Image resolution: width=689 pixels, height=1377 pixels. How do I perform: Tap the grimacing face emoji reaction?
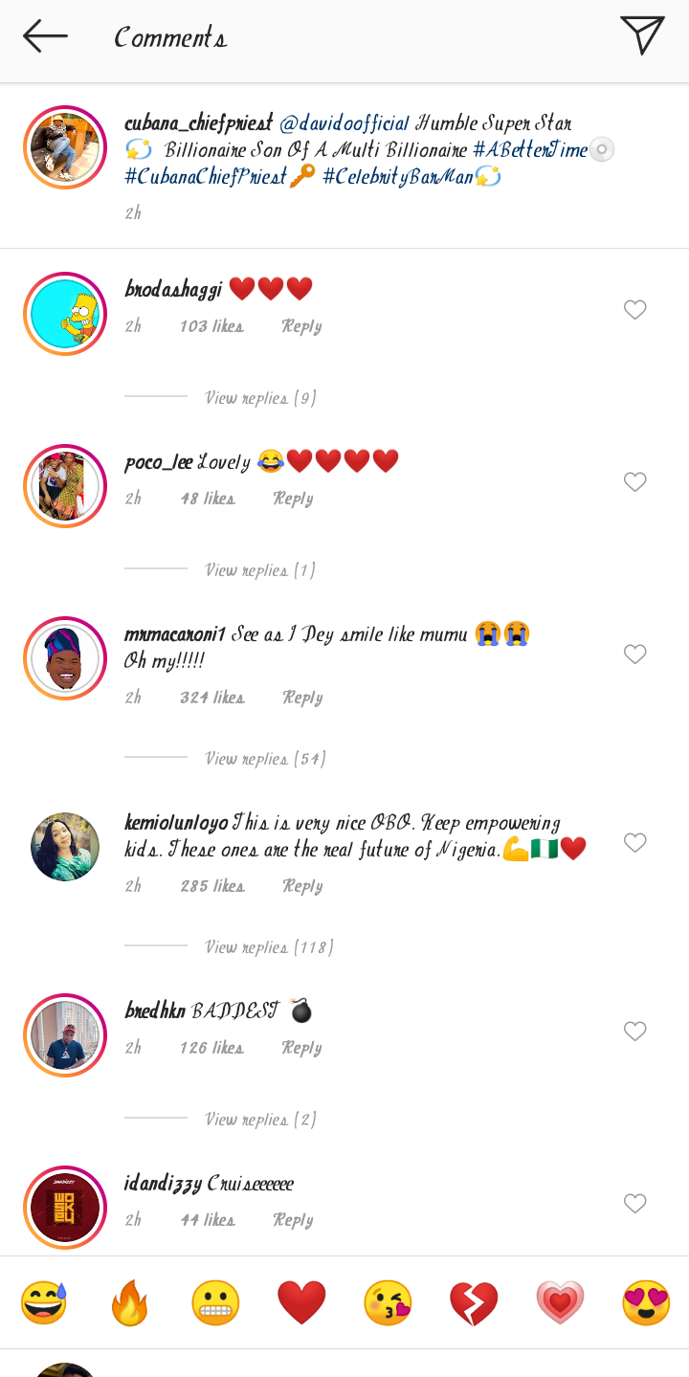coord(215,1302)
